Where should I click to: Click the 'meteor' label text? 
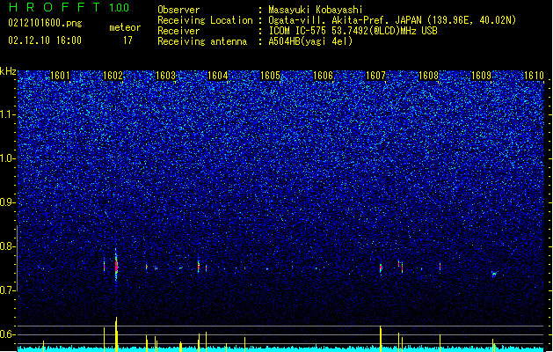tap(125, 27)
